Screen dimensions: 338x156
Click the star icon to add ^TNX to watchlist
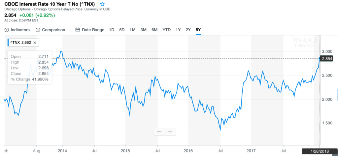[x=102, y=4]
